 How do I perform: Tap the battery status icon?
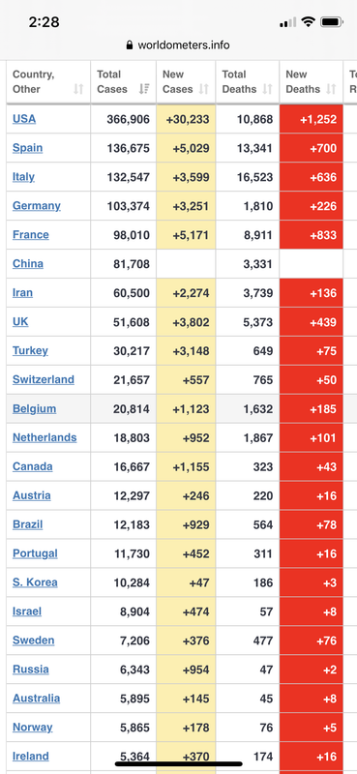[332, 21]
